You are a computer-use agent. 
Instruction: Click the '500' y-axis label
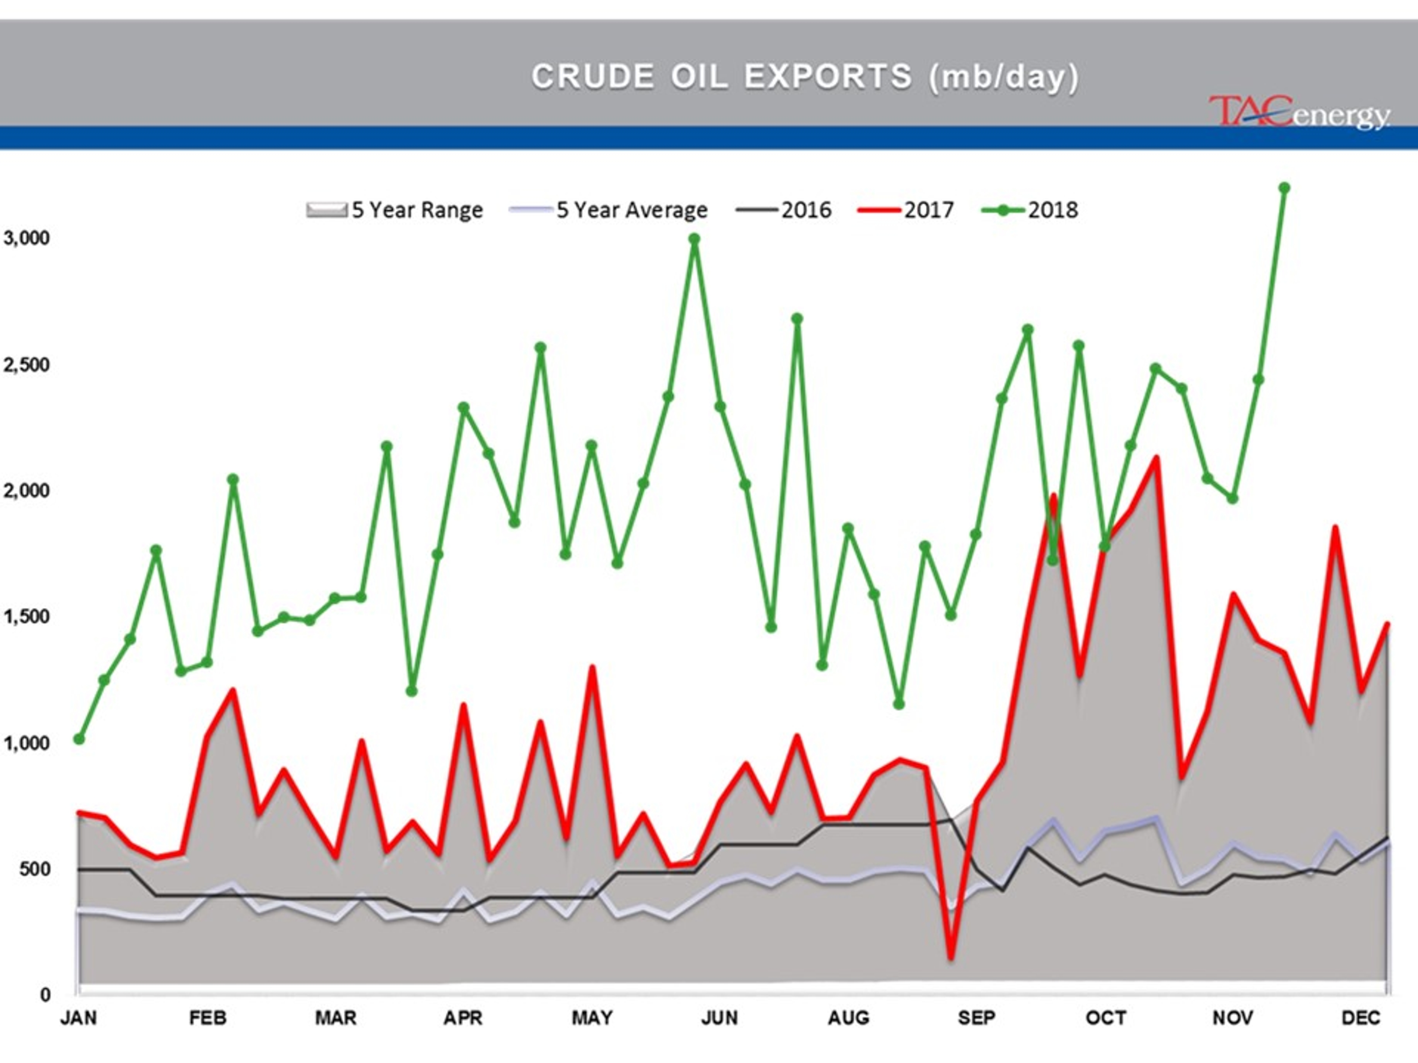pos(34,870)
